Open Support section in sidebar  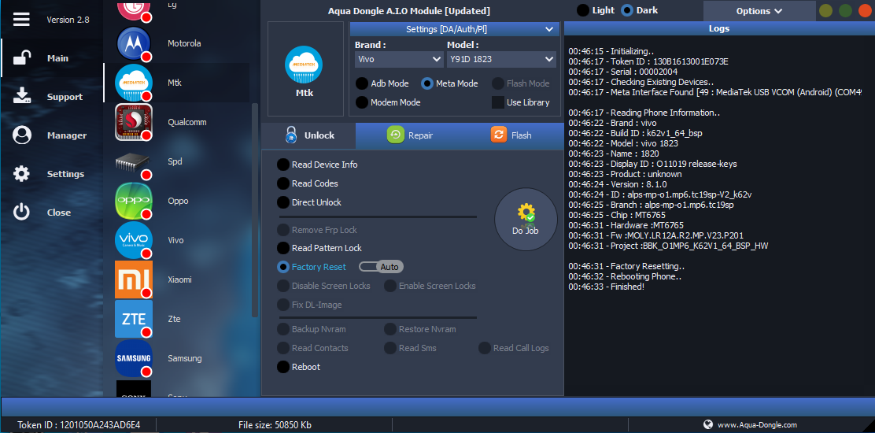coord(52,97)
